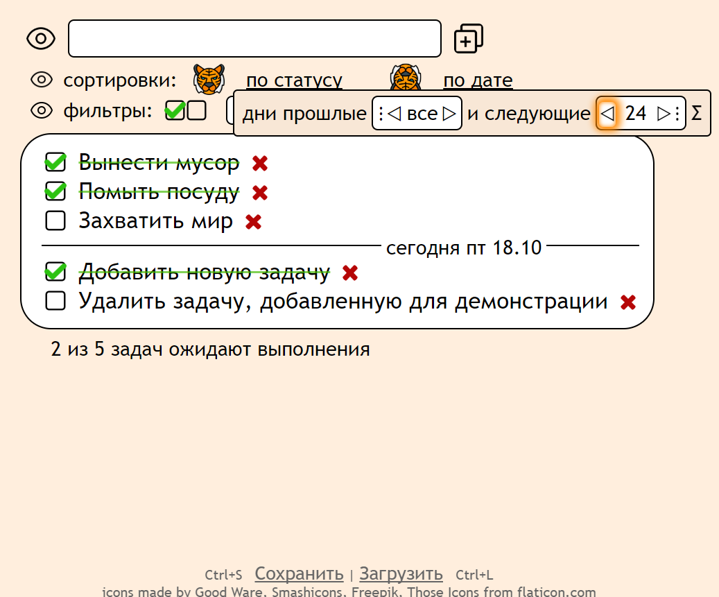Click left arrow of the все past-days stepper
Image resolution: width=719 pixels, height=597 pixels.
394,113
